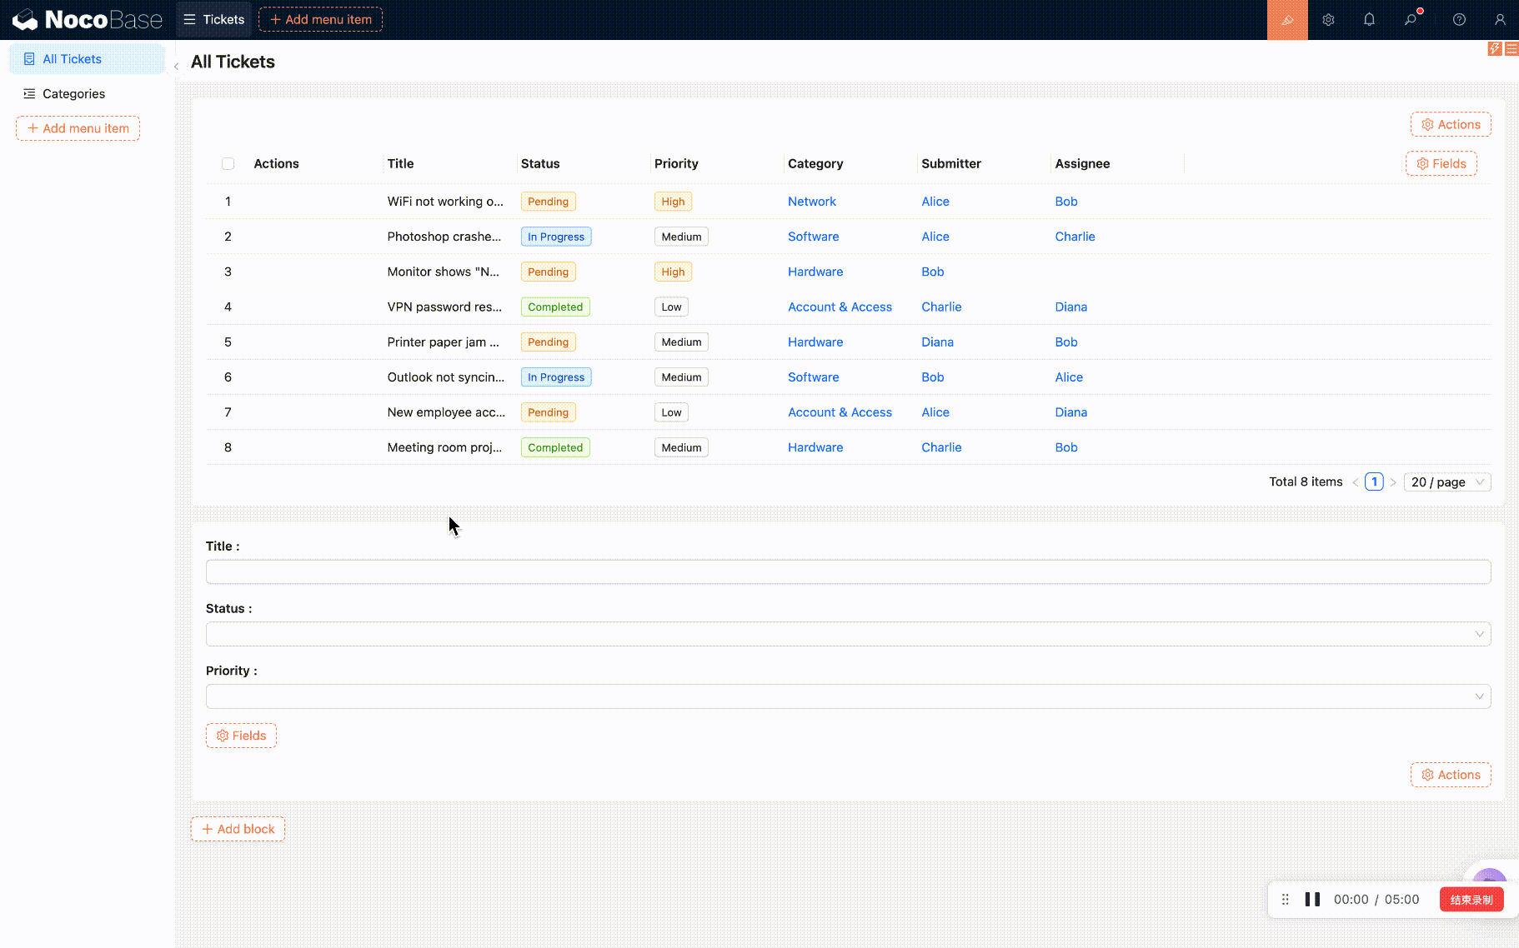
Task: Click the UI editor highlighter icon
Action: click(1287, 20)
